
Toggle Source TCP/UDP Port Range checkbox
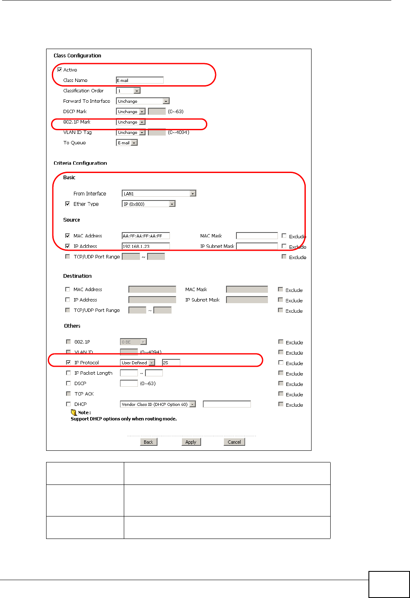click(68, 257)
